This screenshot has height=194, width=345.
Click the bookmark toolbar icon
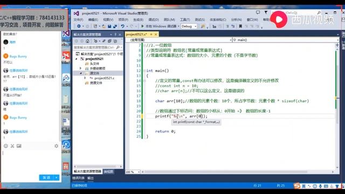coord(240,26)
